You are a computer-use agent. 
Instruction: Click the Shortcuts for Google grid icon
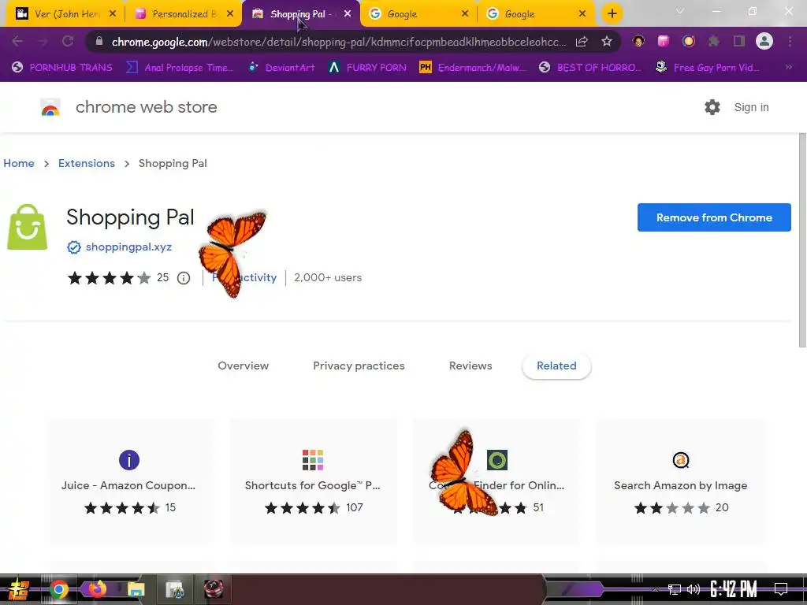click(313, 460)
